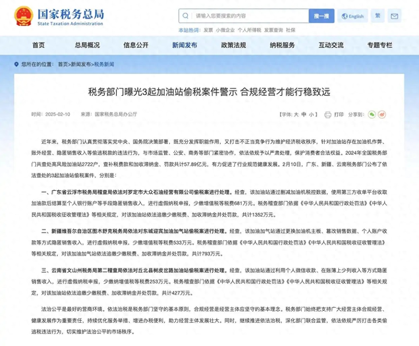Screen dimensions: 419x346
Task: Click the 个人所得税 hot keyword link
Action: click(249, 30)
